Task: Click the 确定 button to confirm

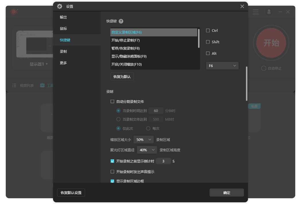Action: coord(227,193)
